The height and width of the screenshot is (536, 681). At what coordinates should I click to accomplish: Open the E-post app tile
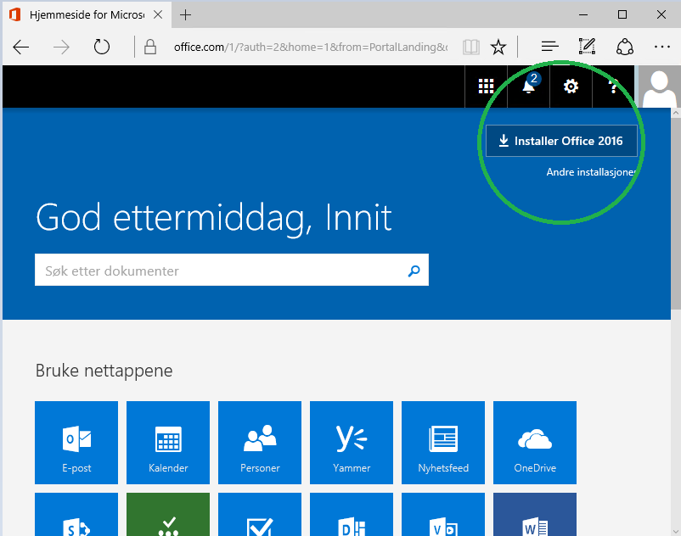(76, 443)
